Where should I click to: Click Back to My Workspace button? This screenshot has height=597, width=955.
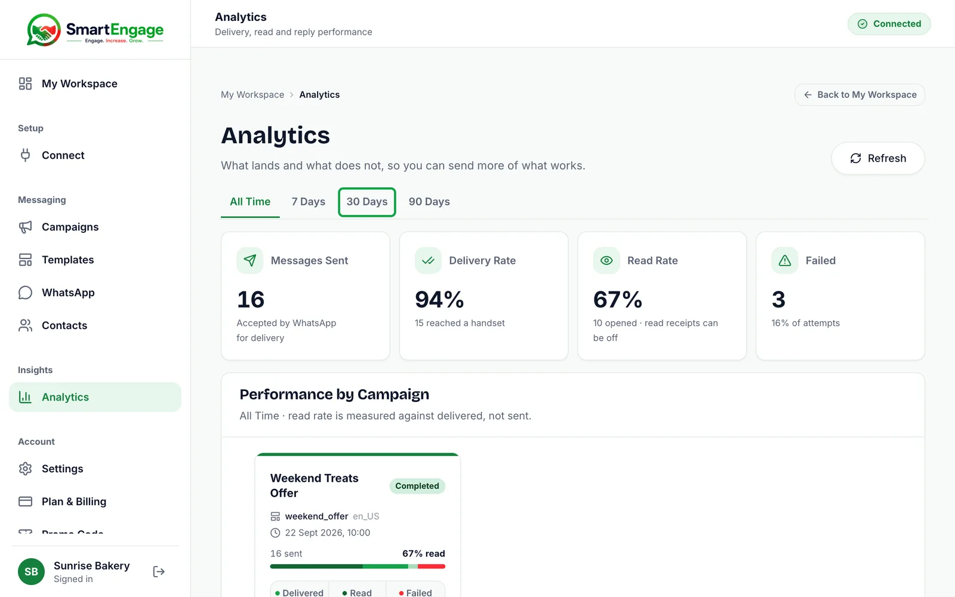click(x=860, y=95)
